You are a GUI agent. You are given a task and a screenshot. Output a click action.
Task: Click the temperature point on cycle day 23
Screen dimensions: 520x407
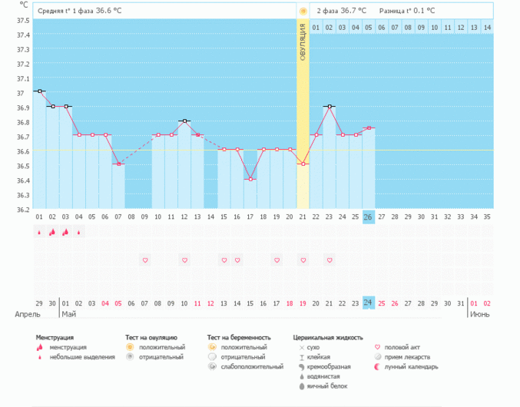pos(330,106)
